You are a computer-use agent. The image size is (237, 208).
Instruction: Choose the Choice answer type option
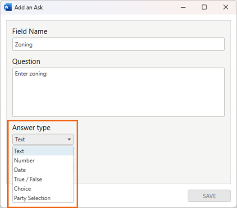(x=43, y=189)
